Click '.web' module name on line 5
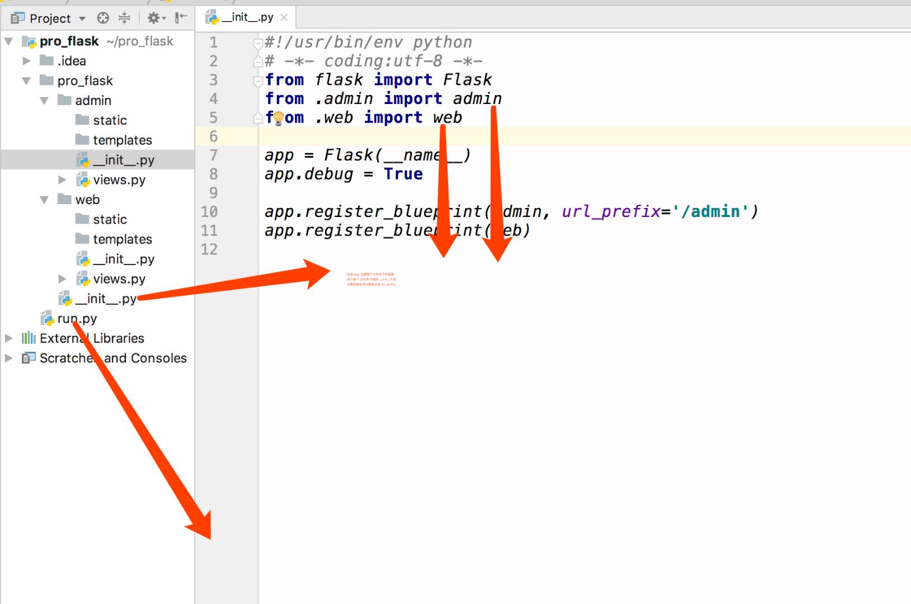 tap(334, 118)
